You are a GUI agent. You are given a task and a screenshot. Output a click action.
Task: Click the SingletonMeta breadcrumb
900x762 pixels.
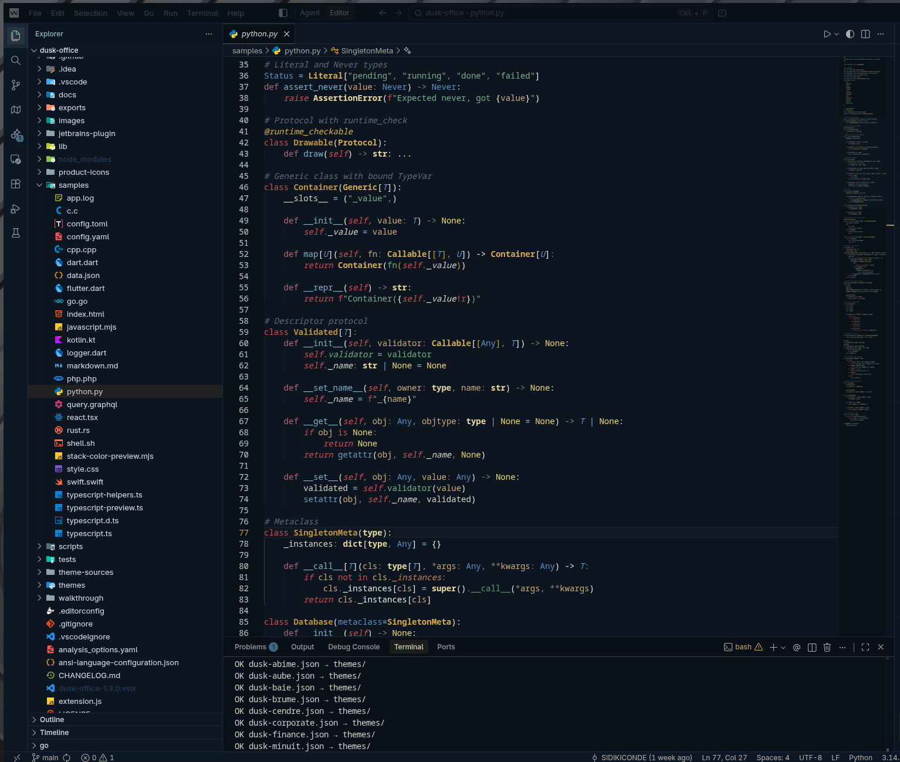coord(367,51)
